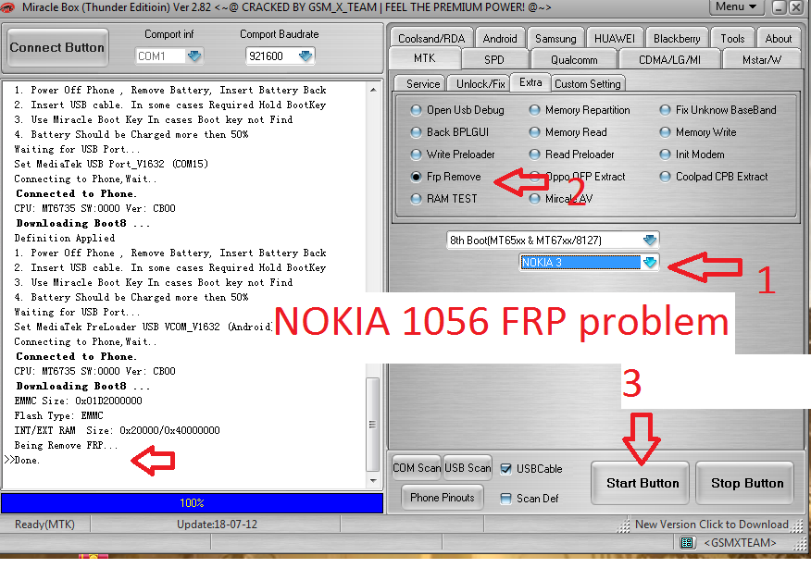811x568 pixels.
Task: Open the Tools tab
Action: coord(732,39)
